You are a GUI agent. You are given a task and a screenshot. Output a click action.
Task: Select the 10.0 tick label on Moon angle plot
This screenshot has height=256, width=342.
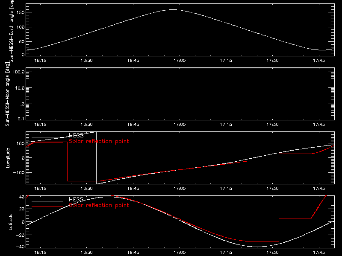pos(20,88)
